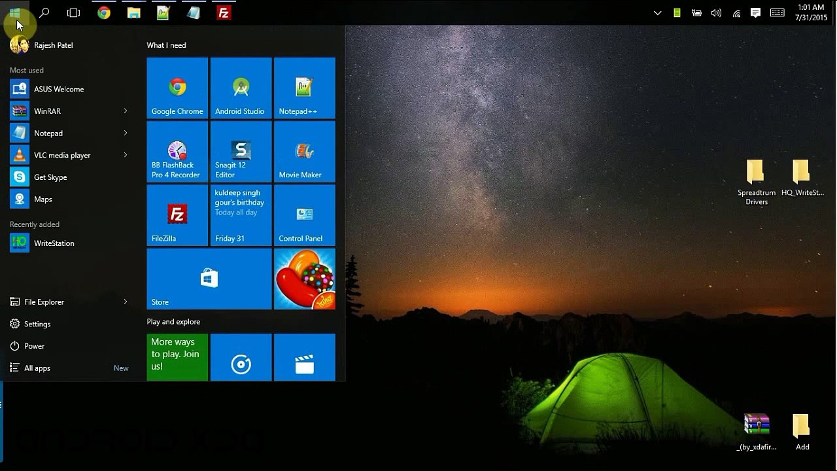This screenshot has height=471, width=837.
Task: Launch Google Chrome from the taskbar
Action: (104, 12)
